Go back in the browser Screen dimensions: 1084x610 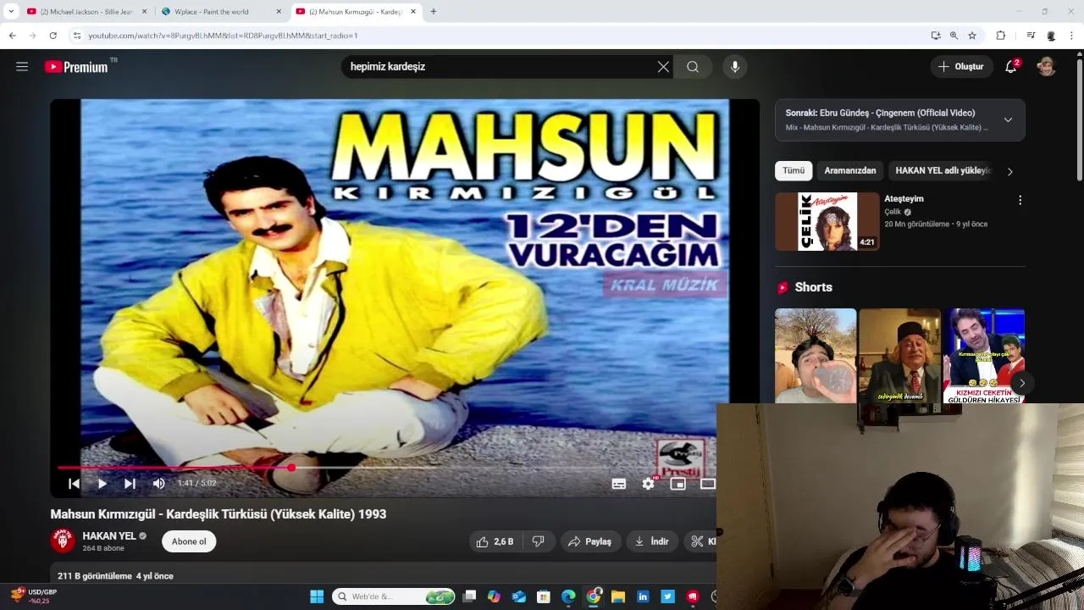click(x=12, y=36)
